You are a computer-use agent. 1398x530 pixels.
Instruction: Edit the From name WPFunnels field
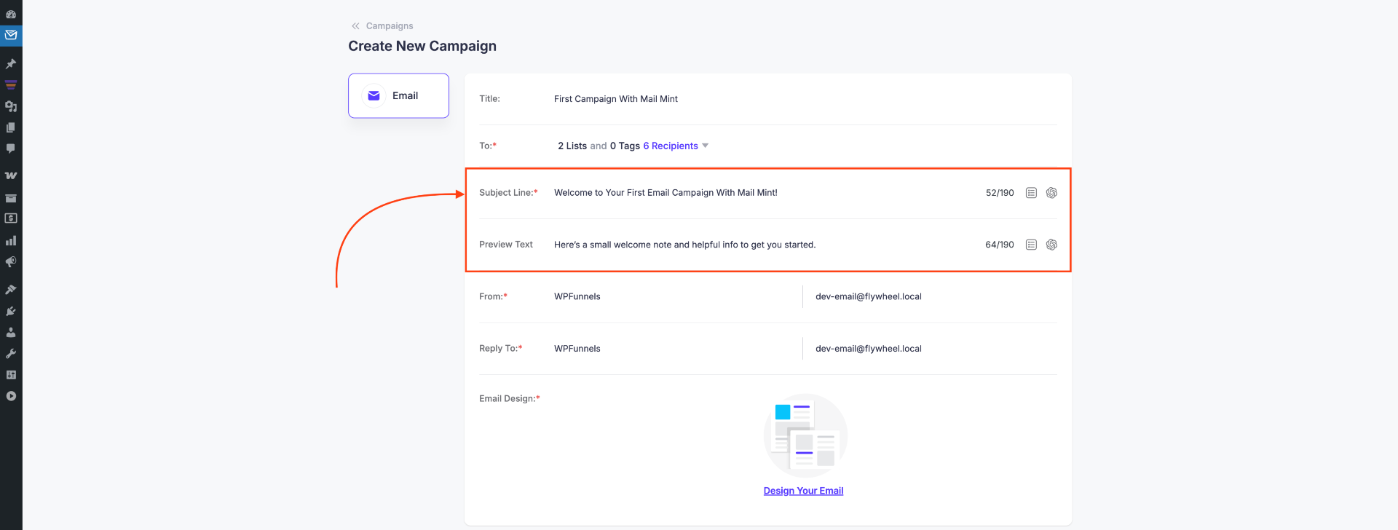pos(675,296)
